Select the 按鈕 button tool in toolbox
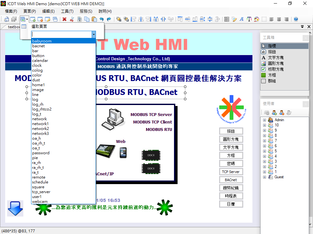The image size is (313, 234). click(x=272, y=52)
